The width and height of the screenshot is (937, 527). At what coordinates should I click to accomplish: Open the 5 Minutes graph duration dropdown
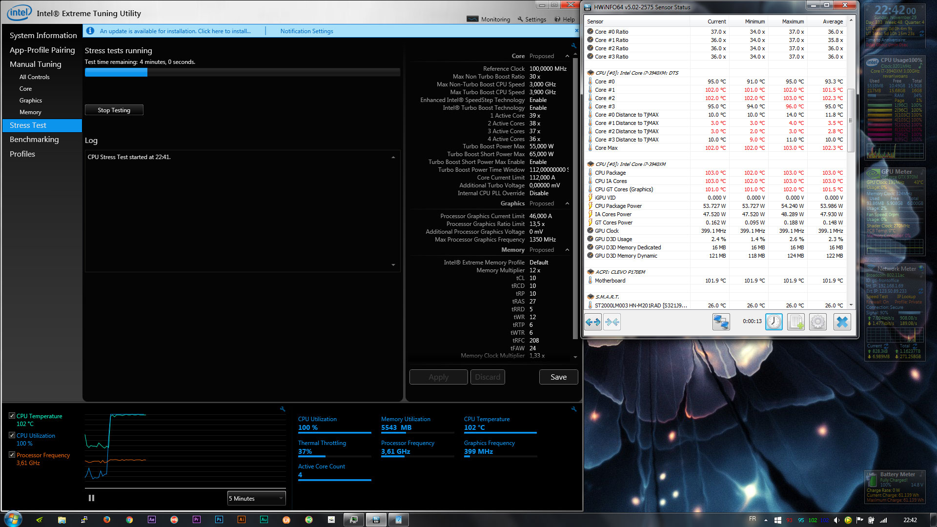pos(257,498)
